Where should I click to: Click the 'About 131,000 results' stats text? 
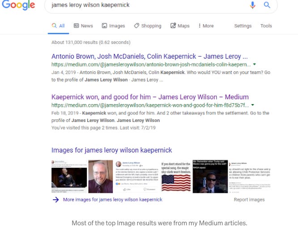tap(91, 42)
